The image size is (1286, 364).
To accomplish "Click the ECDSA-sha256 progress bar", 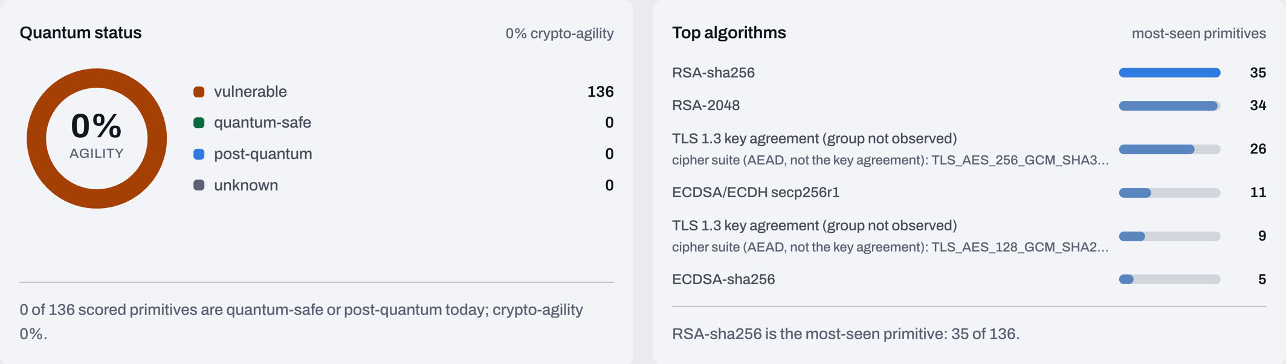I will (1169, 279).
